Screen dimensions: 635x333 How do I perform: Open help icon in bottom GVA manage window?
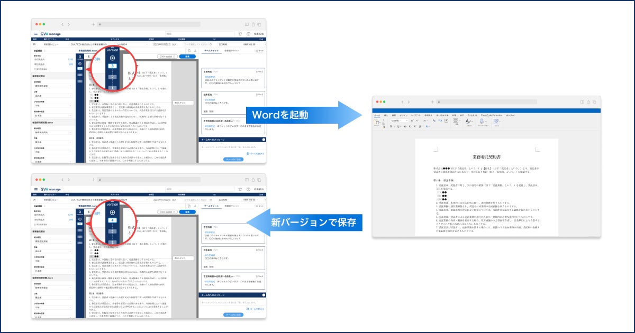point(248,189)
